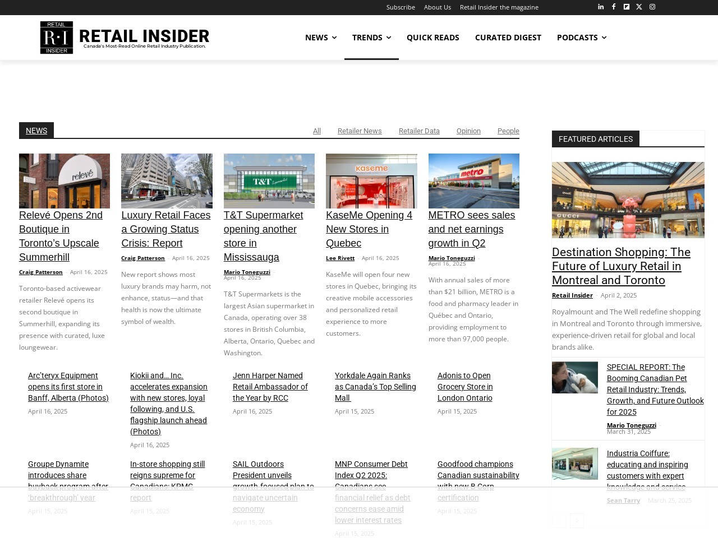
Task: Select the Opinion filter tab
Action: pyautogui.click(x=468, y=131)
